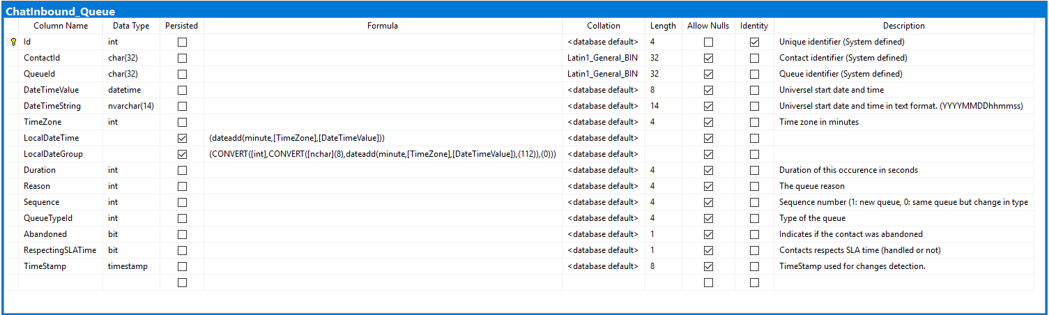This screenshot has width=1049, height=315.
Task: Click the Column Name header
Action: [61, 26]
